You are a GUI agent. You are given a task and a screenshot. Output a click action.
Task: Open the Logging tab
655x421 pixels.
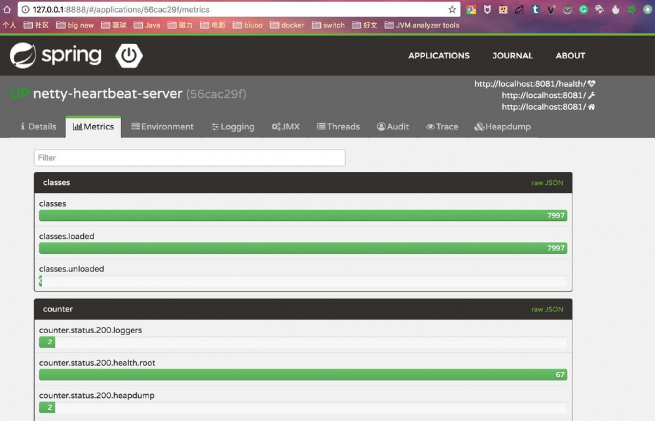point(233,127)
